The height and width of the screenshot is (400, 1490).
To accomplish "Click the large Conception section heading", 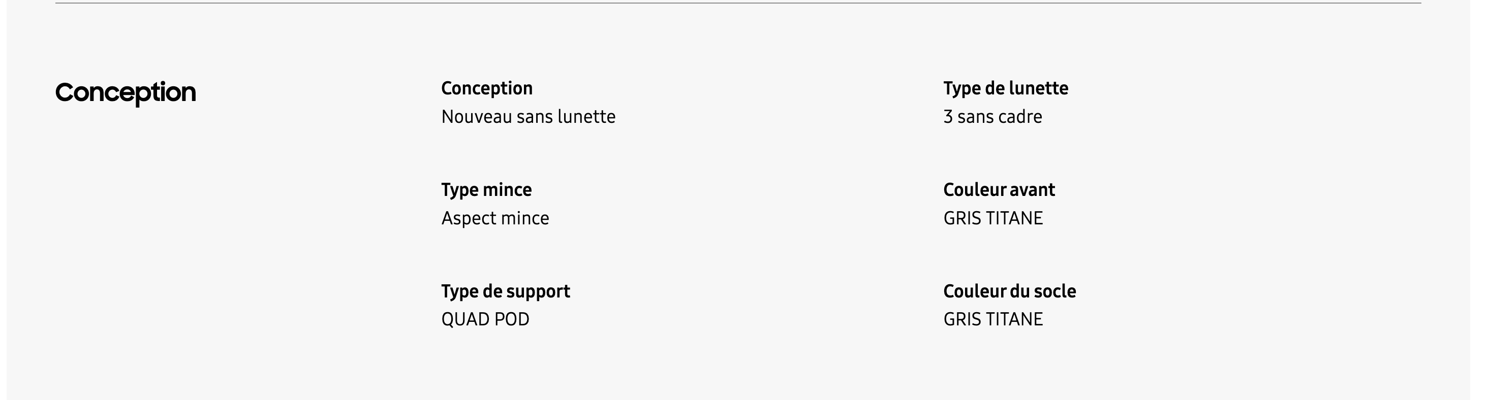I will click(x=126, y=92).
